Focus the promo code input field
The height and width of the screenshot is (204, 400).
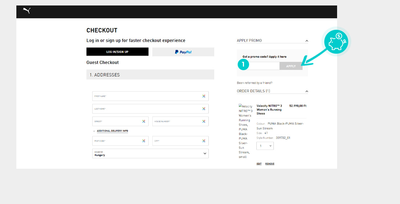261,66
